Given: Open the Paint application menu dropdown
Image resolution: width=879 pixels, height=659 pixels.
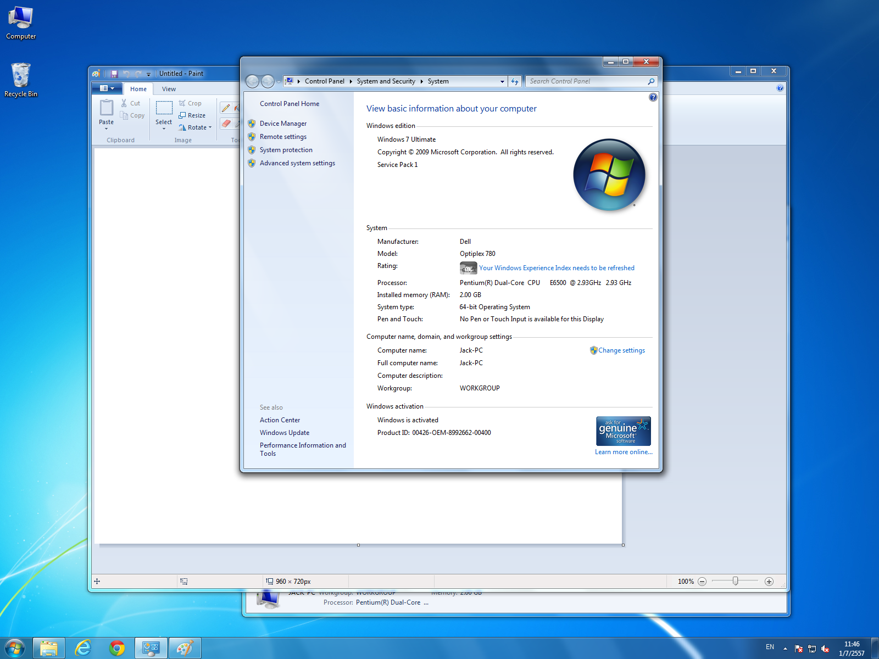Looking at the screenshot, I should pos(107,88).
